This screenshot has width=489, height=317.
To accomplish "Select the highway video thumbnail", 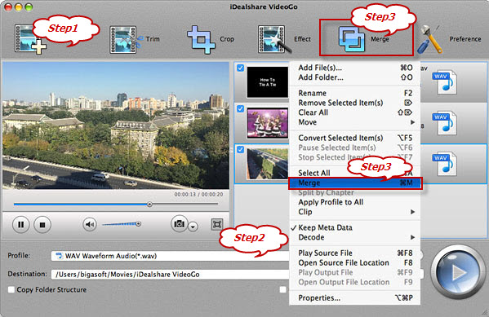I will click(x=267, y=164).
